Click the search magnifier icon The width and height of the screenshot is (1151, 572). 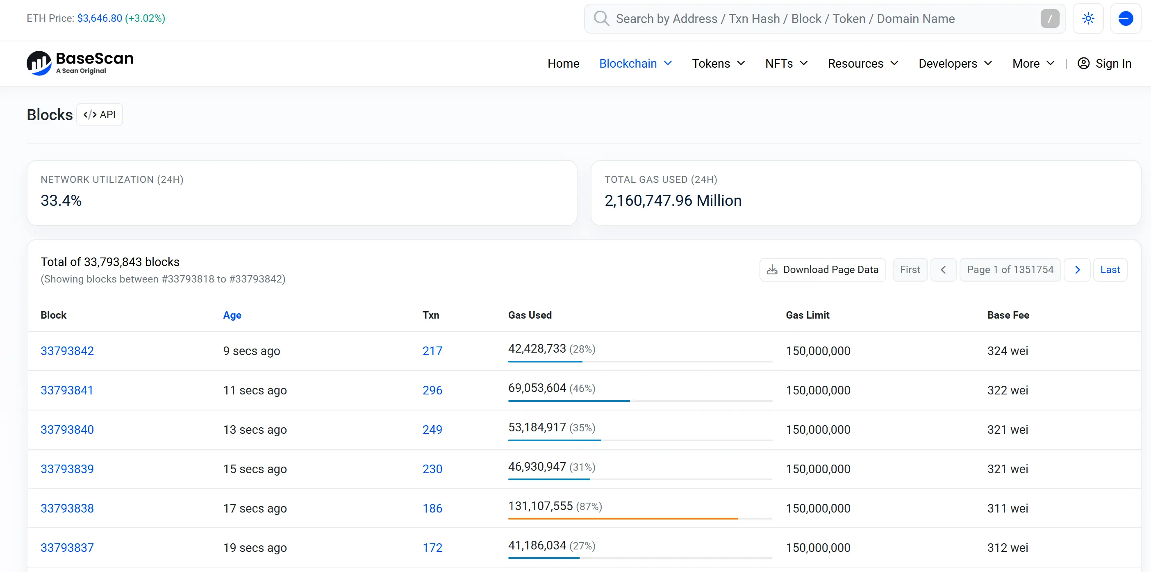(601, 18)
